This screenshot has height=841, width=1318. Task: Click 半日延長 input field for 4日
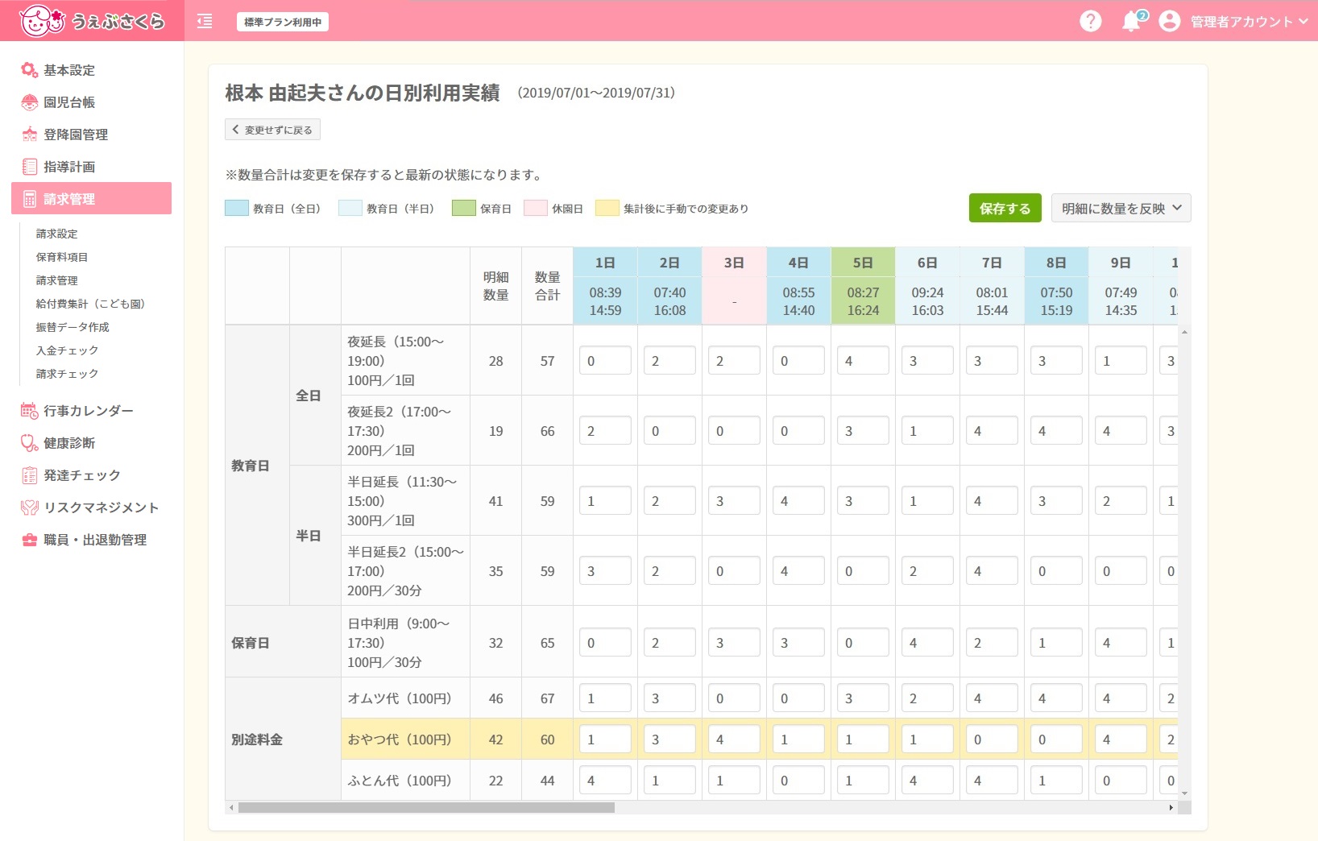(798, 501)
